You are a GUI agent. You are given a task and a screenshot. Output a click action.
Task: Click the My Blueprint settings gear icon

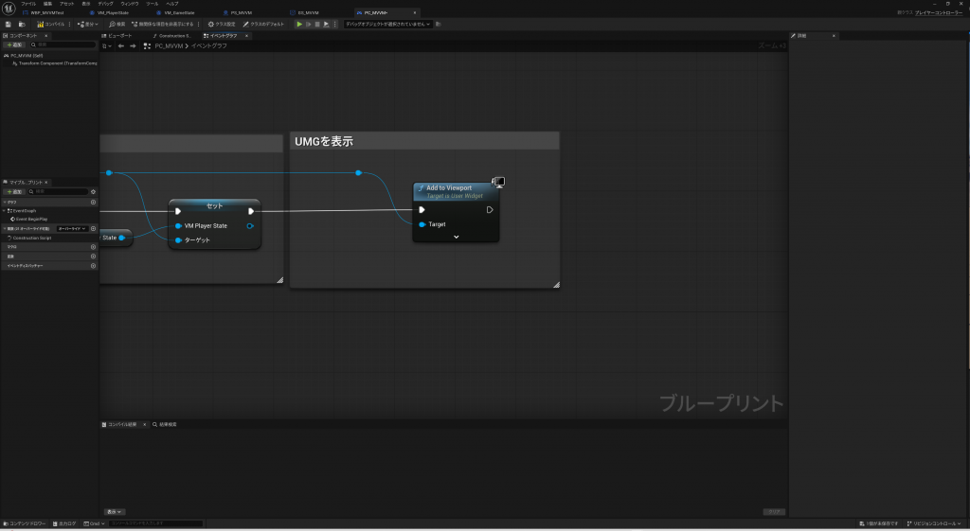pos(93,191)
